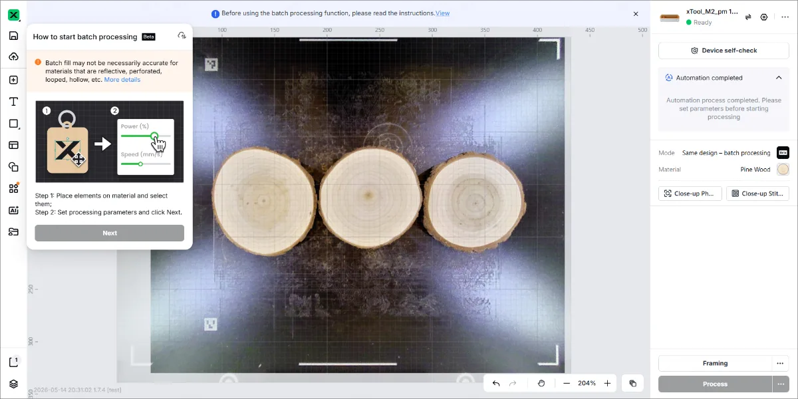Open the AI tools icon
This screenshot has height=399, width=798.
[13, 210]
